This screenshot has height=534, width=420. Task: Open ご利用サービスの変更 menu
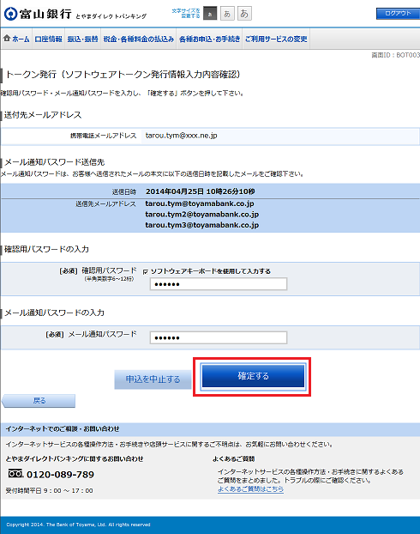[x=276, y=39]
